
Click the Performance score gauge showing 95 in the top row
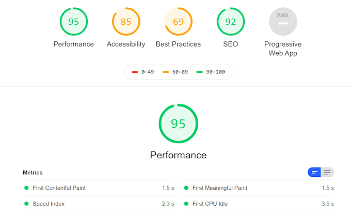pos(74,22)
